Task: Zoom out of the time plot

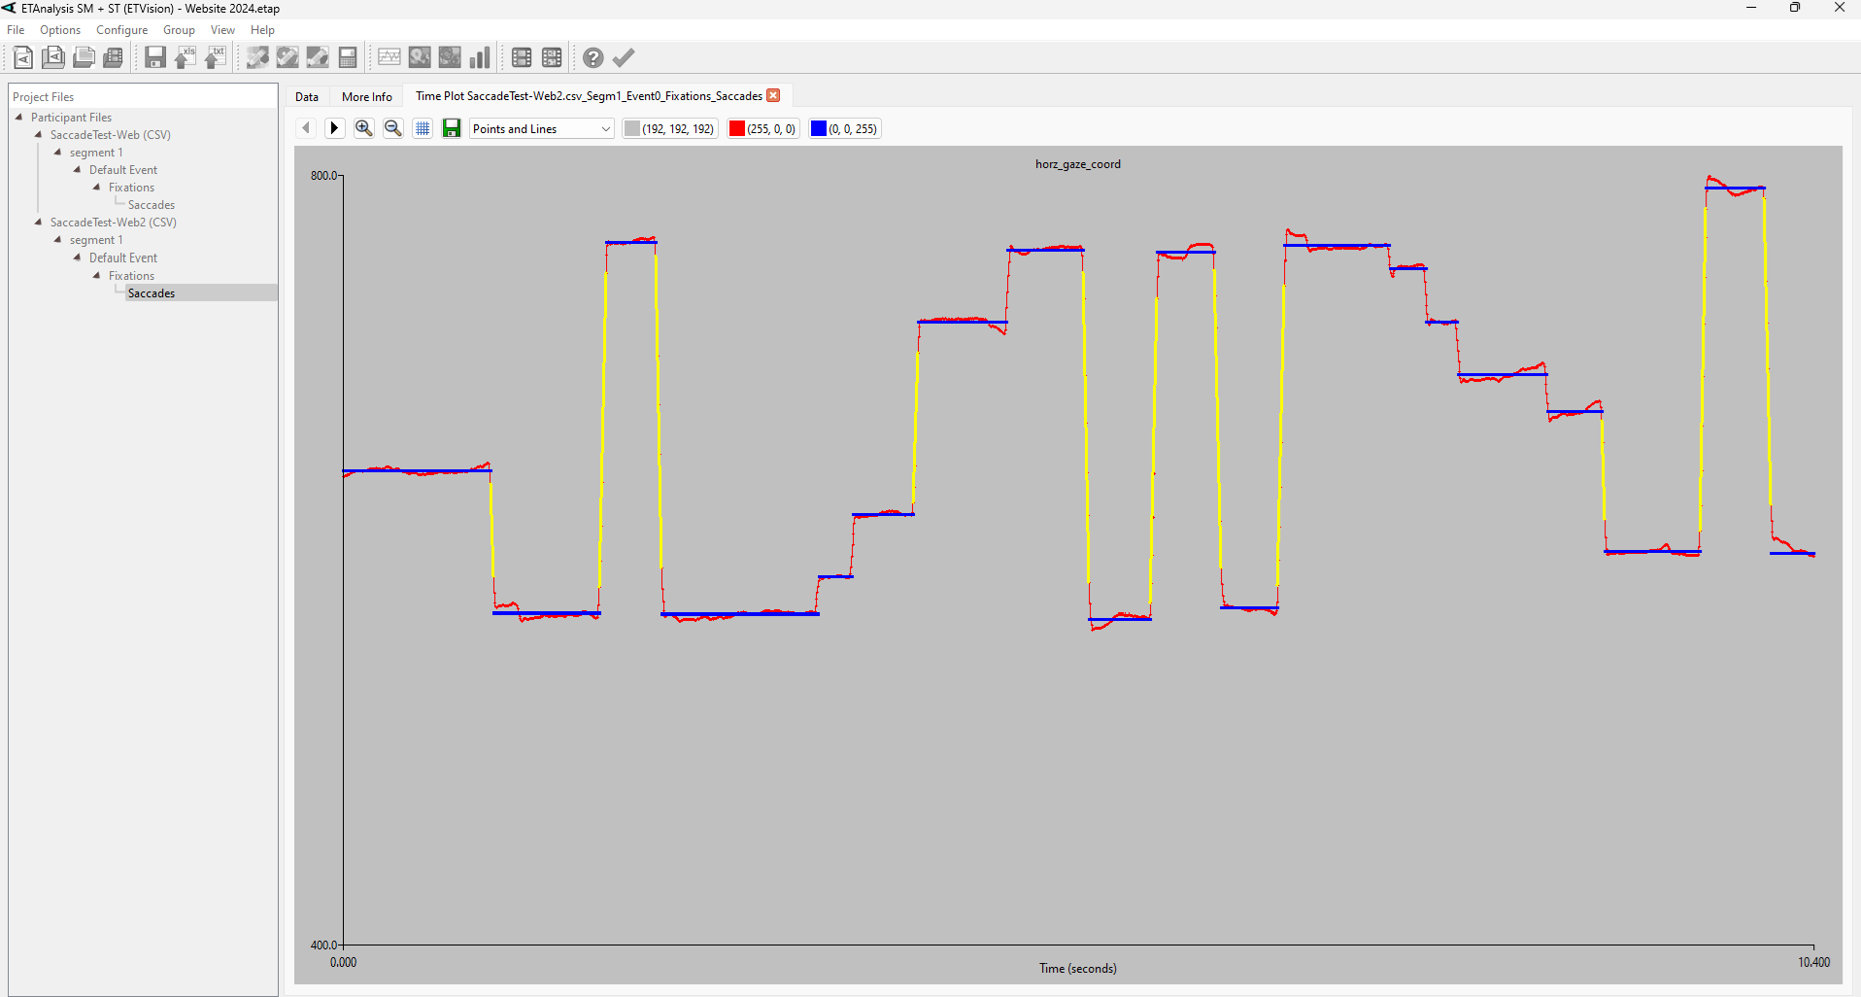Action: 393,128
